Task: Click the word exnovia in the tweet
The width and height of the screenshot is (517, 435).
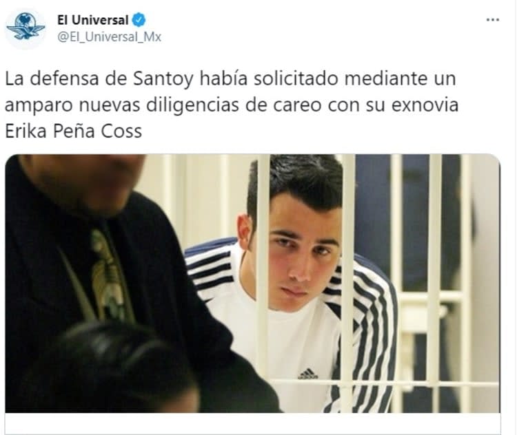Action: point(425,105)
